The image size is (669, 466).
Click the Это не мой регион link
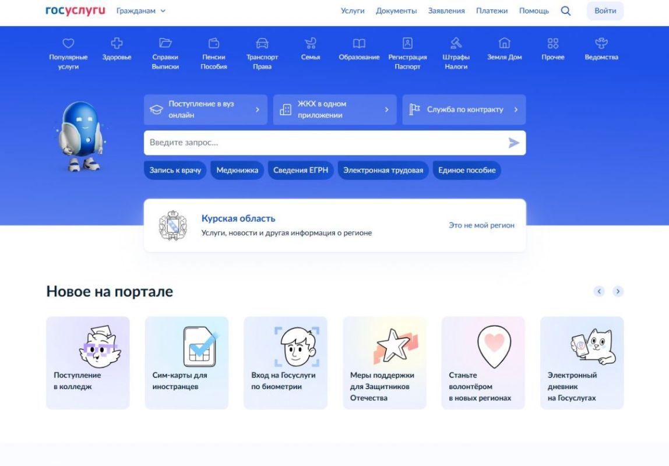[481, 225]
